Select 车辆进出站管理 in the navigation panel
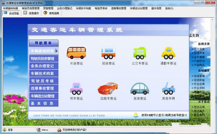Image resolution: width=217 pixels, height=134 pixels. pyautogui.click(x=44, y=96)
